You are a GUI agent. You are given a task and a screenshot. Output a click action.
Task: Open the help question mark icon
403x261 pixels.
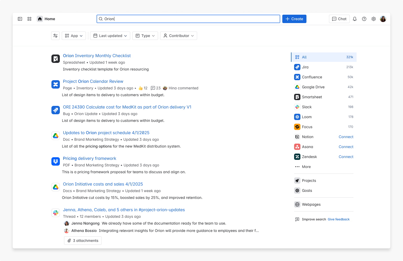coord(364,19)
